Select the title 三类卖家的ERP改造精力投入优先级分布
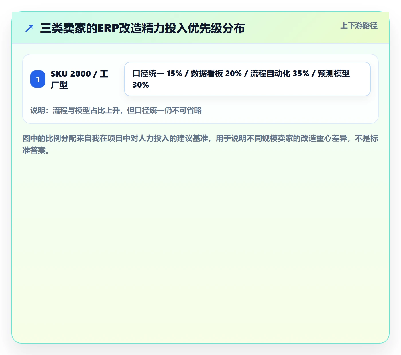 coord(142,28)
